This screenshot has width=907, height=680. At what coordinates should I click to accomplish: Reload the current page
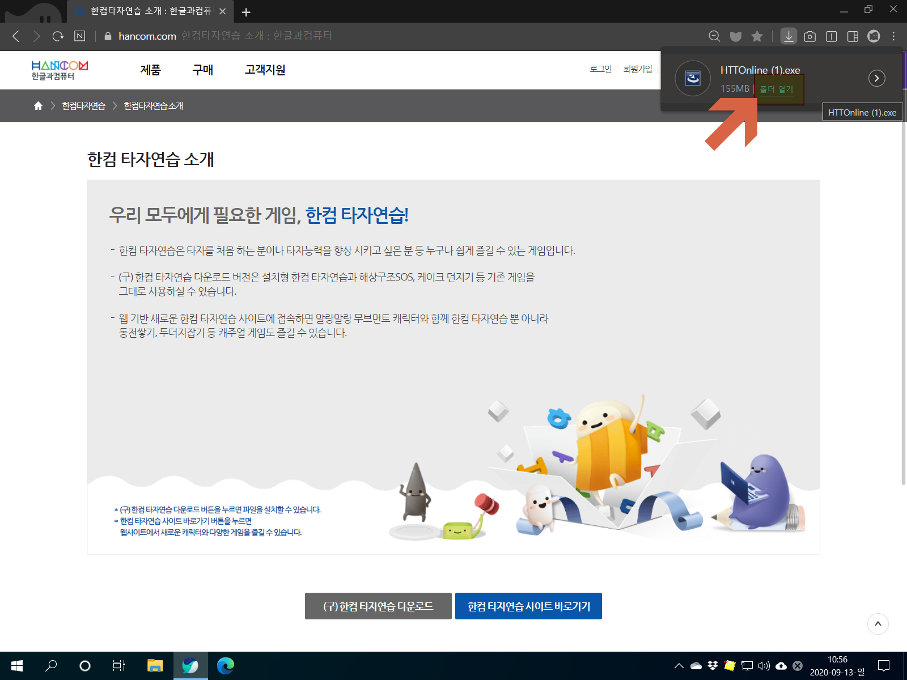coord(58,36)
